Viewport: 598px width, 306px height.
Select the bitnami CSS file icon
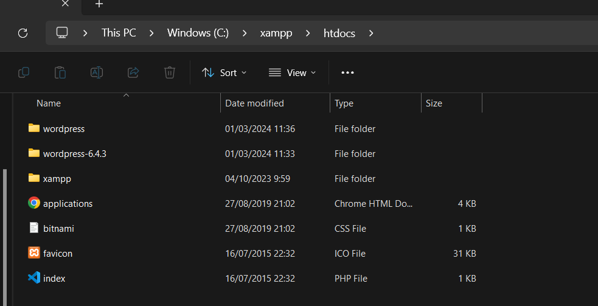pyautogui.click(x=34, y=228)
